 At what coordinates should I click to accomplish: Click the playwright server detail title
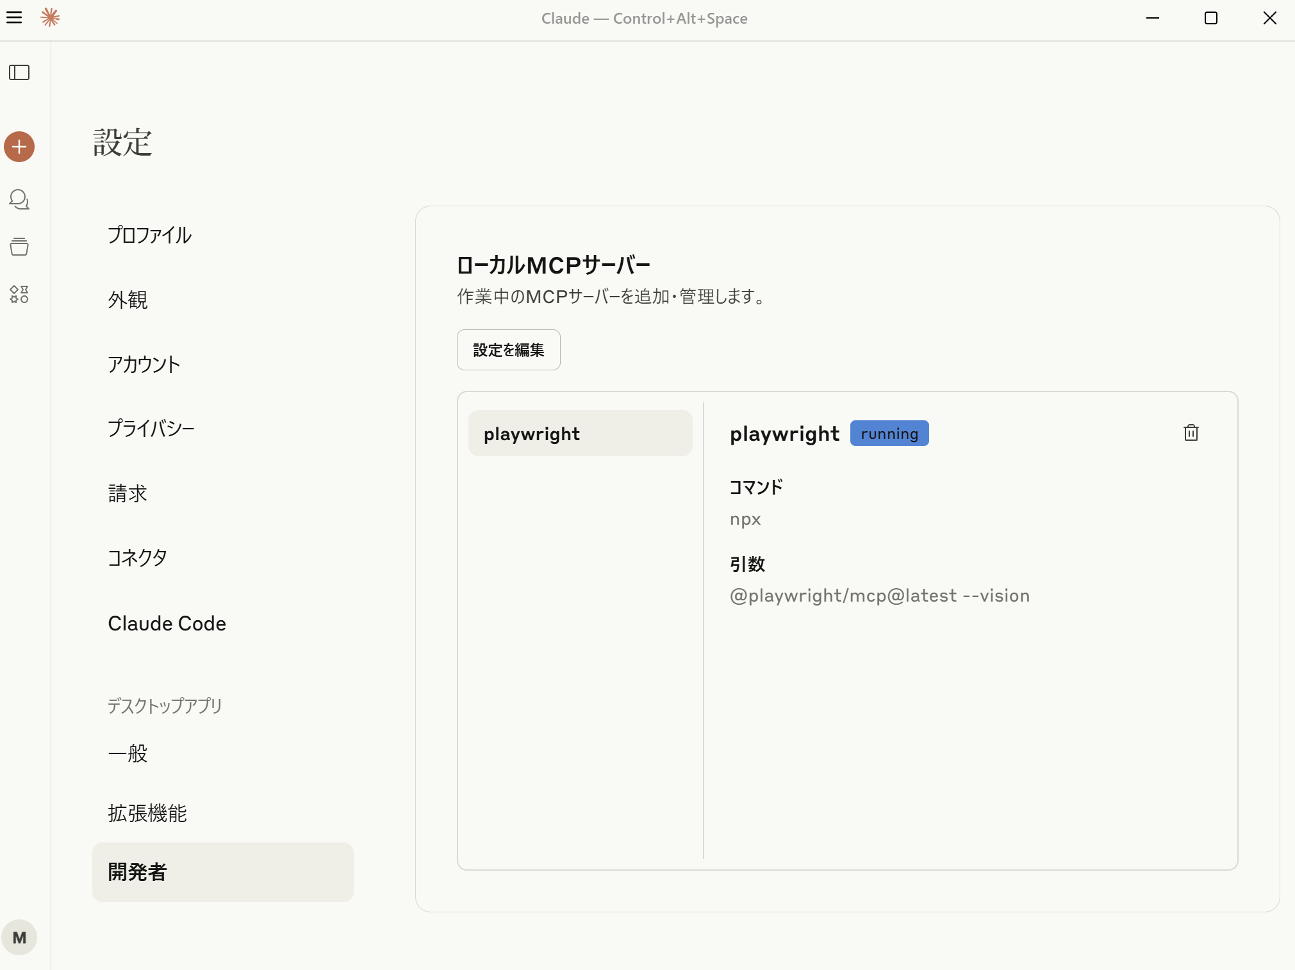pyautogui.click(x=784, y=434)
